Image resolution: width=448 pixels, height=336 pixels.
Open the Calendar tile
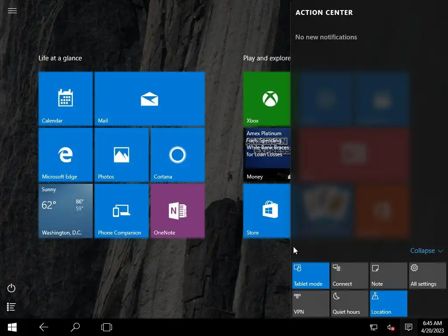[66, 98]
